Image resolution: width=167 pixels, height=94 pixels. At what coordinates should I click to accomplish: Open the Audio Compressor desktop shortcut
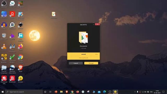tap(12, 48)
